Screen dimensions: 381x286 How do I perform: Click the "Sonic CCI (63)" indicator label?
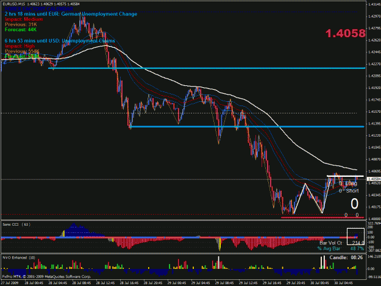coord(16,224)
